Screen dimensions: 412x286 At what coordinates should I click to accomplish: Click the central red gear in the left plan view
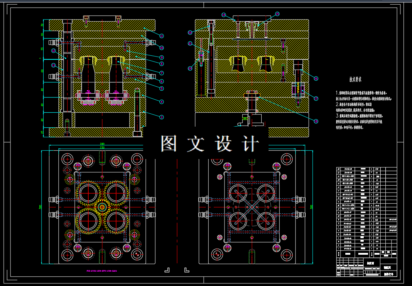click(102, 207)
